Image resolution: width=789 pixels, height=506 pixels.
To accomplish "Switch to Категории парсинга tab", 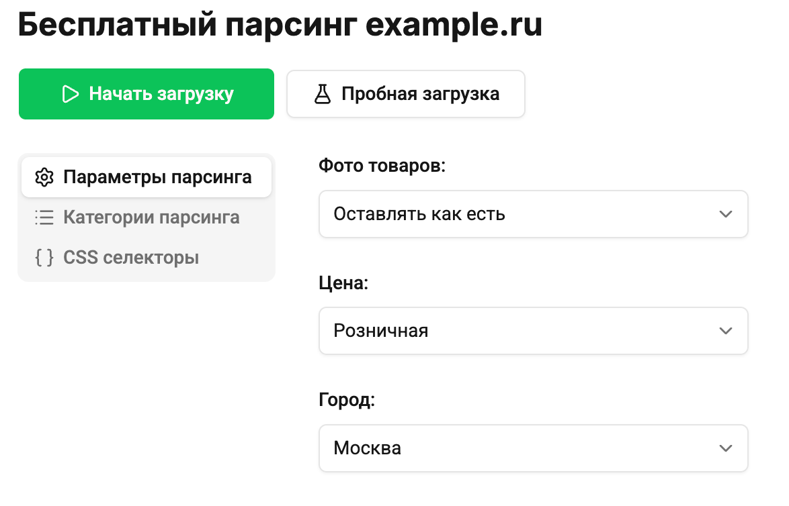I will point(147,217).
